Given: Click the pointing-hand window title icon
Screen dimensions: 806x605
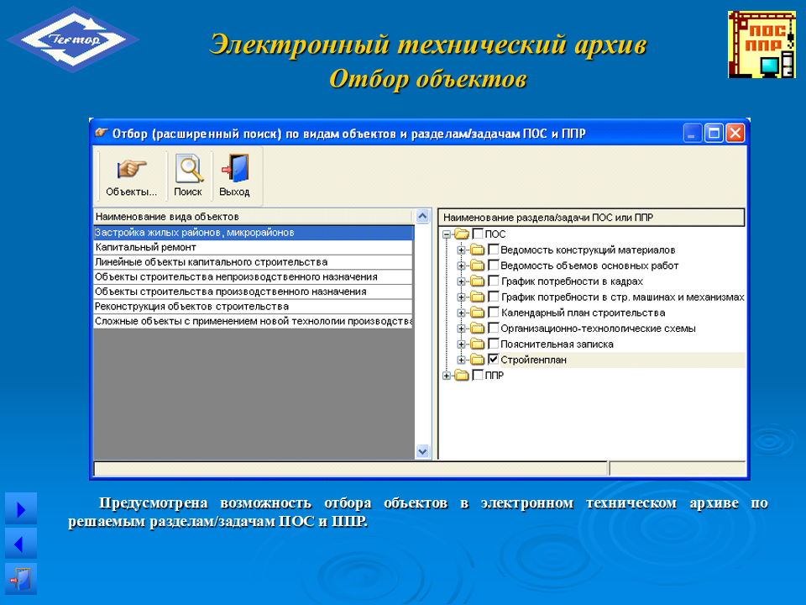Looking at the screenshot, I should [x=102, y=133].
